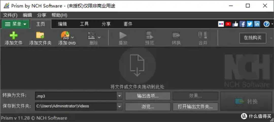Maximize the Prism window
The image size is (274, 122).
pyautogui.click(x=248, y=6)
